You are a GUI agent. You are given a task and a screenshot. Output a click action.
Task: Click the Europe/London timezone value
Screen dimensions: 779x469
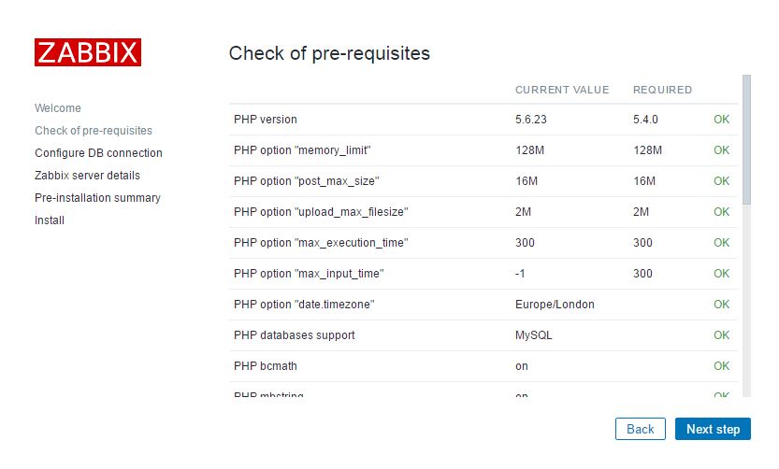click(x=555, y=305)
